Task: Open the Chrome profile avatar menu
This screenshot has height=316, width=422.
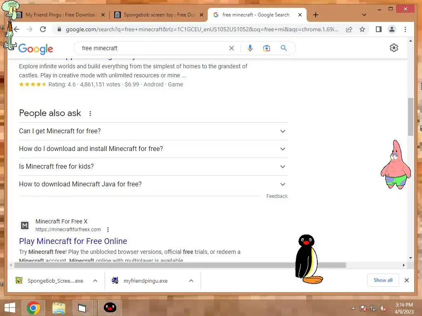Action: 392,29
